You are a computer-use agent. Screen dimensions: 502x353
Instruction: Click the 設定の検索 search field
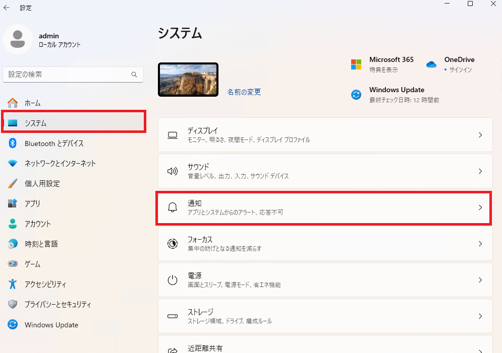coord(73,75)
